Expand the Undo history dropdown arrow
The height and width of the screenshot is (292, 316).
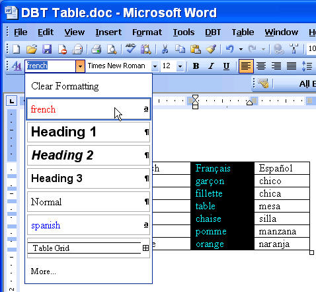(x=241, y=49)
